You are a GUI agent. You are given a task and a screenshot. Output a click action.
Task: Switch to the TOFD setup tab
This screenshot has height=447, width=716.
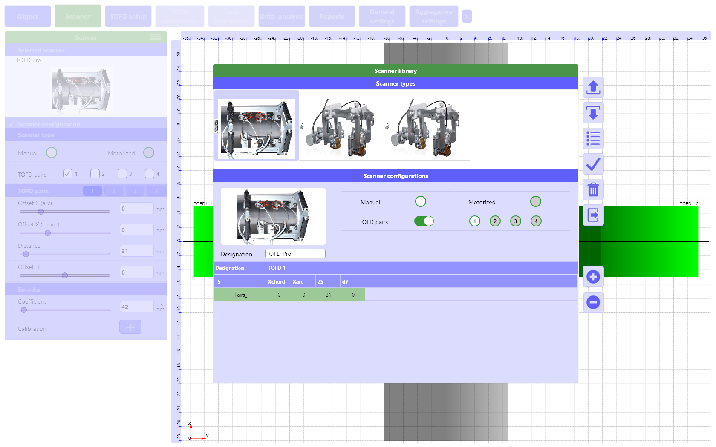click(x=128, y=17)
